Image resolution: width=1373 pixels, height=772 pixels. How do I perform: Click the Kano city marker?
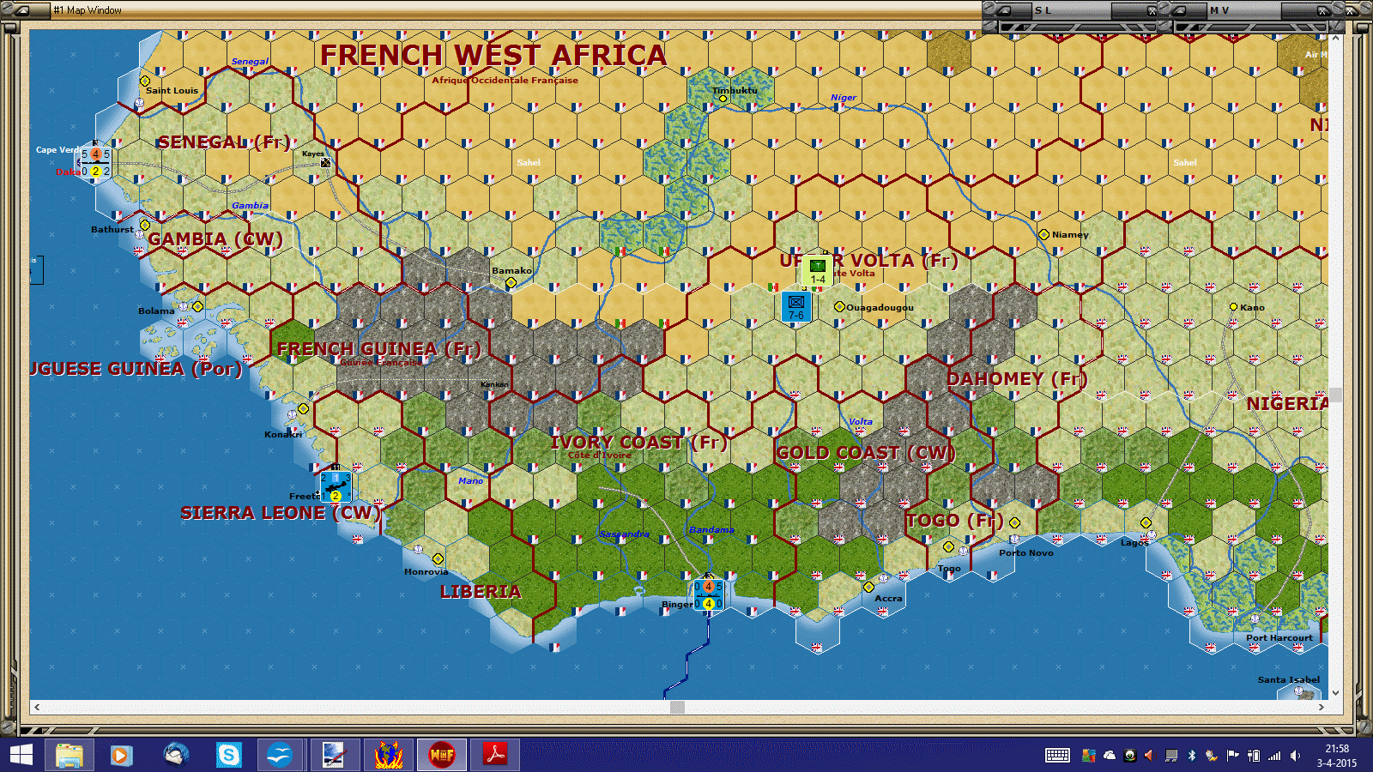[1233, 306]
